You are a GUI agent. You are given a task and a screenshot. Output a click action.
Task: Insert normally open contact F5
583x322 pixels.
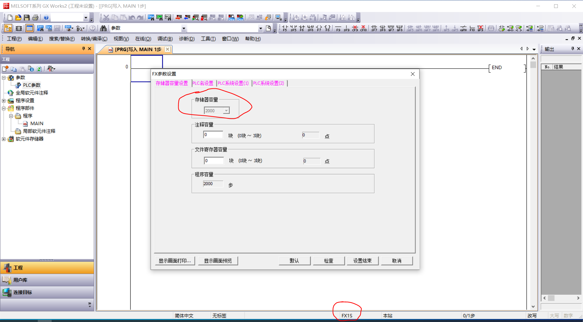click(285, 28)
